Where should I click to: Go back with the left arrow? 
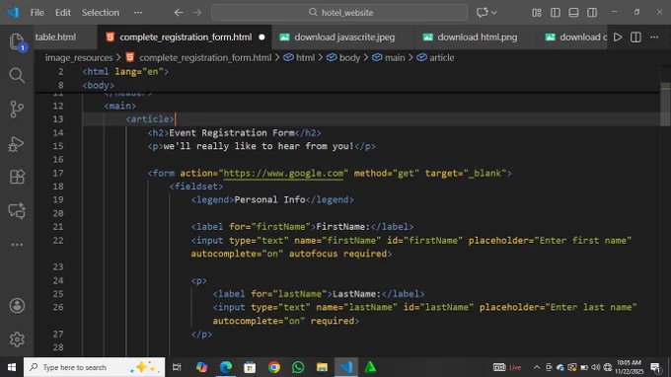click(179, 13)
